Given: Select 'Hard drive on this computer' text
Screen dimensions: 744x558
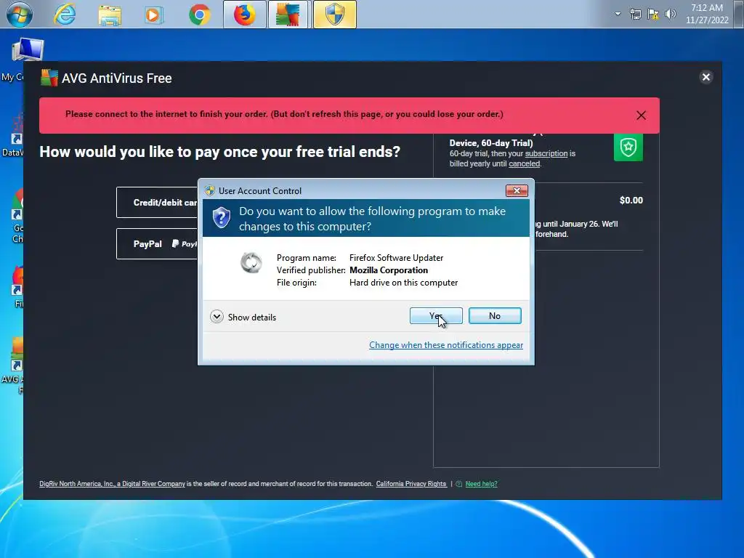Looking at the screenshot, I should [403, 283].
